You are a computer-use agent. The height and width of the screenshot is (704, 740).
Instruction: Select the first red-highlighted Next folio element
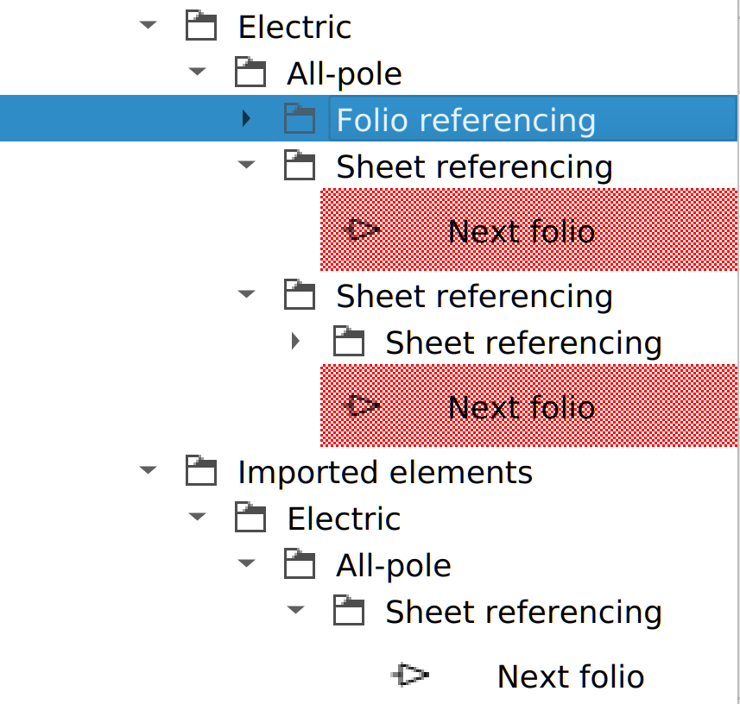[x=521, y=231]
